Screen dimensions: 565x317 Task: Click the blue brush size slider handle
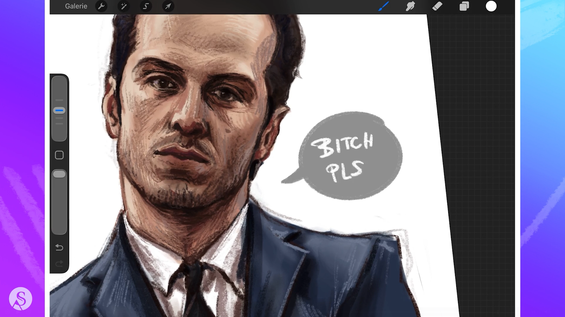[x=59, y=111]
